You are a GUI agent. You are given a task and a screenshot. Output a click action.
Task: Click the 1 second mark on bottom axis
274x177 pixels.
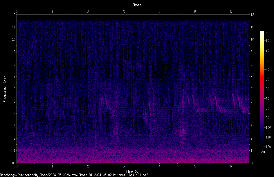(52, 166)
